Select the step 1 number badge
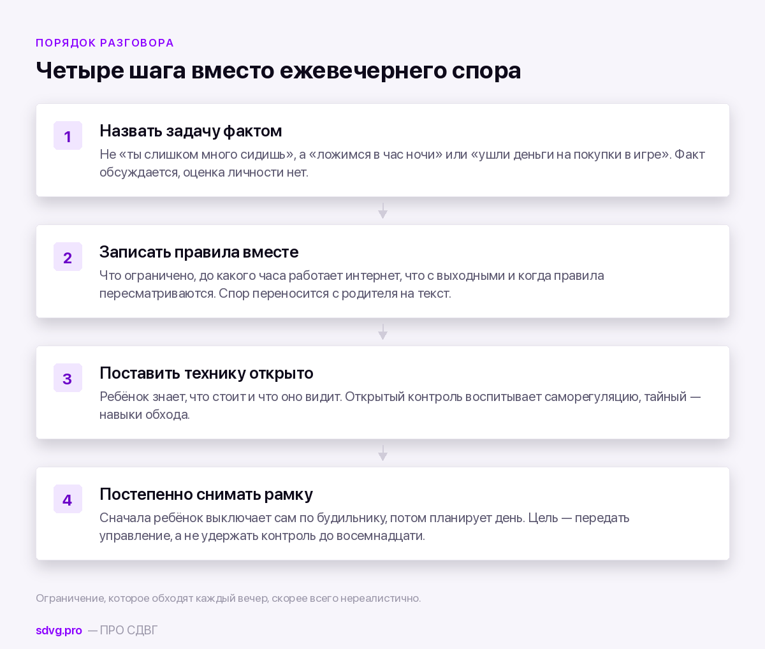The height and width of the screenshot is (649, 765). coord(68,136)
